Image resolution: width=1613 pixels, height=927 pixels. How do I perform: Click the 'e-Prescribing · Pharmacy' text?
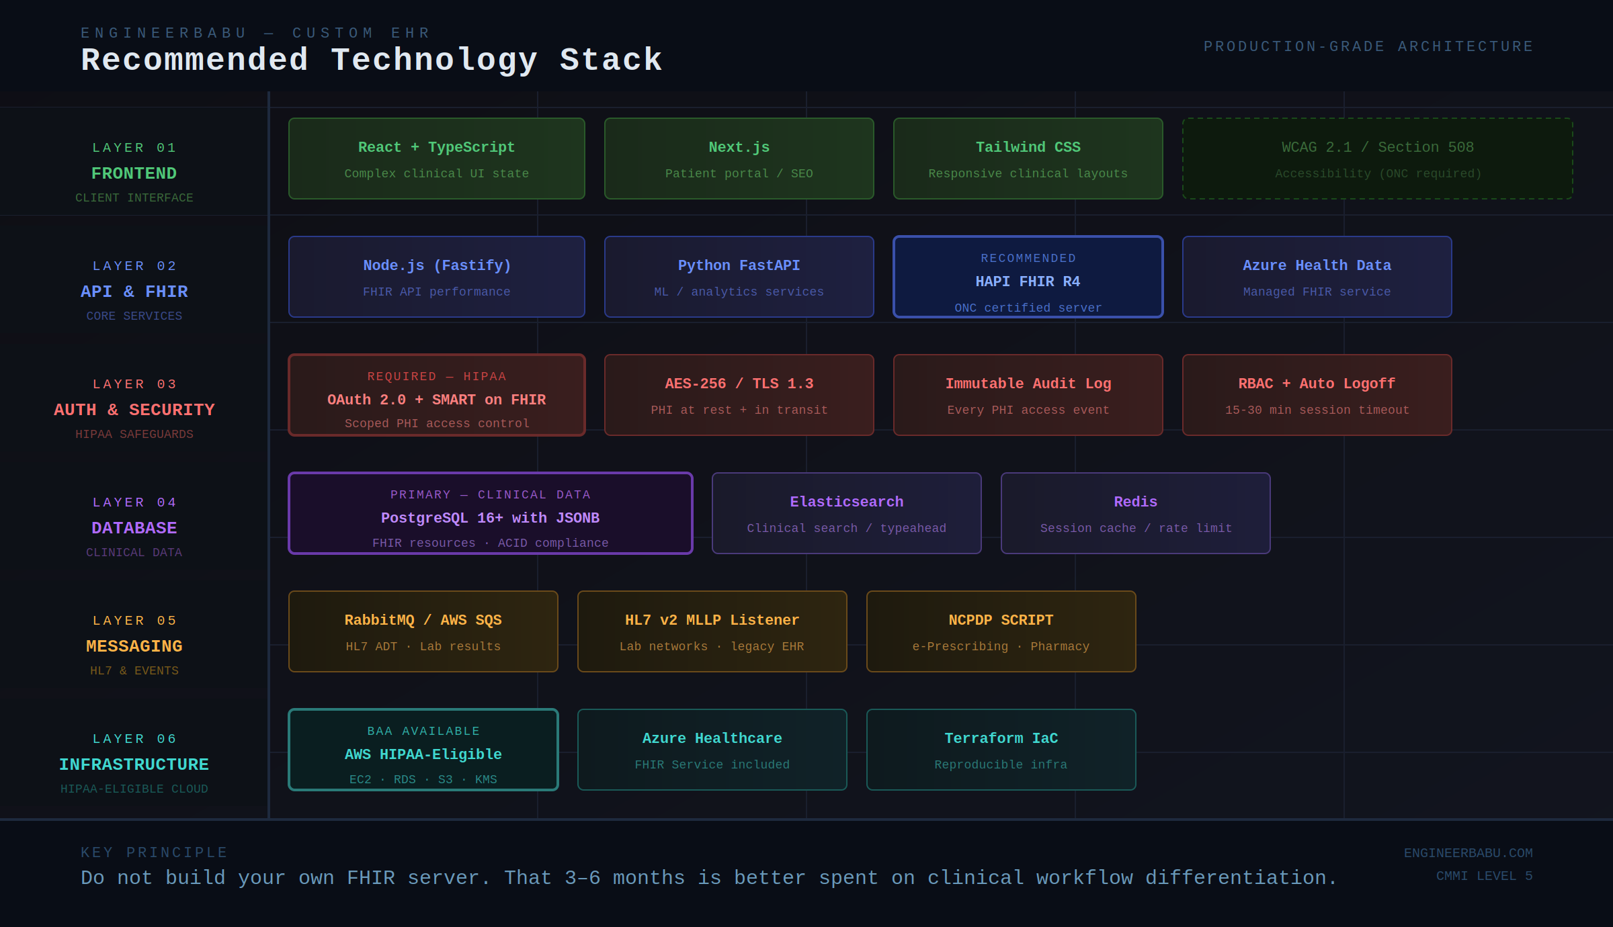(1001, 646)
